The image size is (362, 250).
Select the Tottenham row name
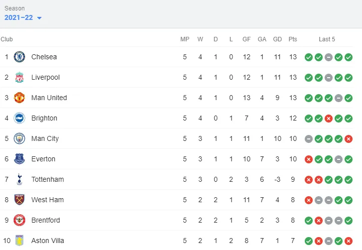point(48,179)
